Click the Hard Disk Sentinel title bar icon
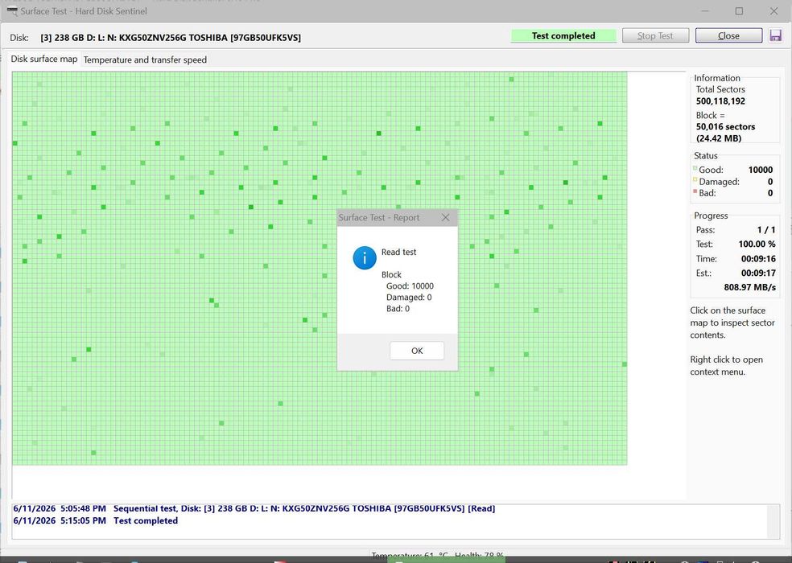The height and width of the screenshot is (563, 792). pos(11,10)
